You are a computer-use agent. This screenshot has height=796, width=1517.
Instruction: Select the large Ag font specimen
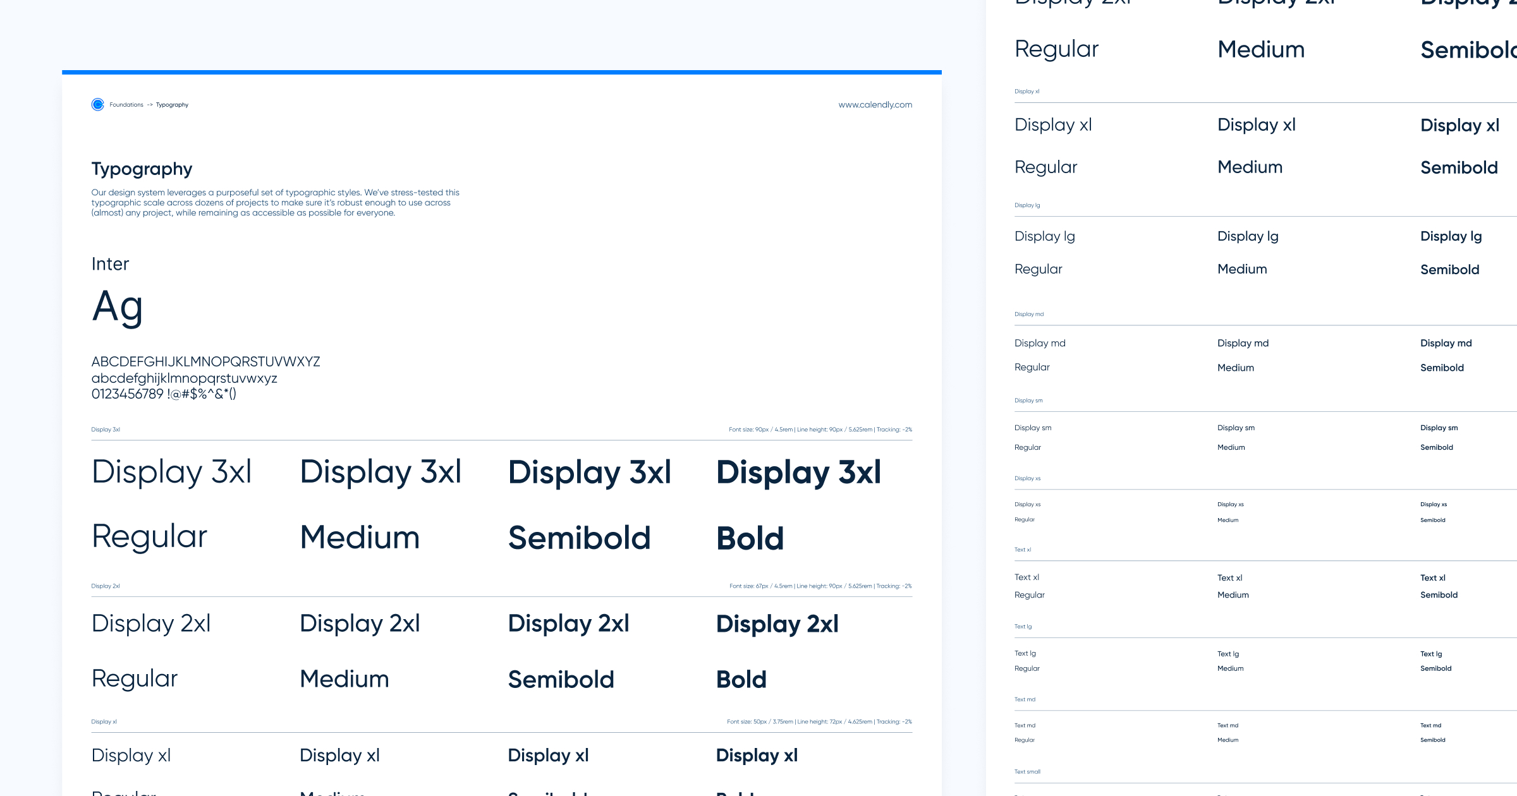(x=118, y=308)
